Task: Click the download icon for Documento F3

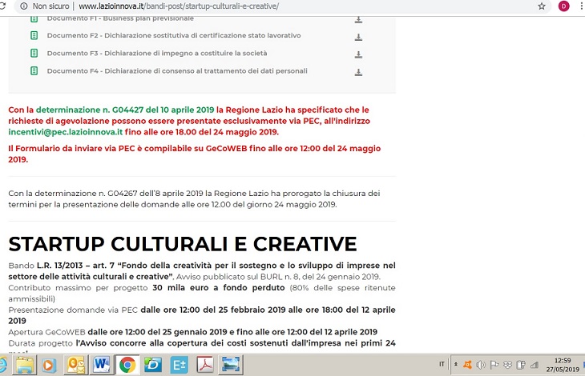Action: pos(358,54)
